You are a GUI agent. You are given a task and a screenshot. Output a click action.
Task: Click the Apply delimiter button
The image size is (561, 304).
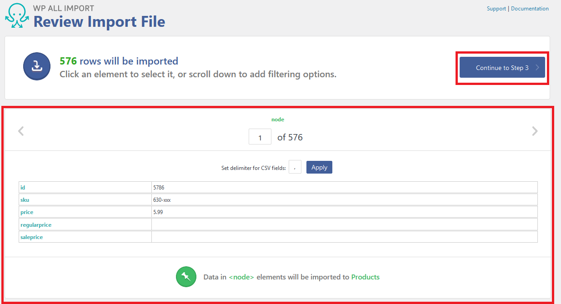pos(319,167)
